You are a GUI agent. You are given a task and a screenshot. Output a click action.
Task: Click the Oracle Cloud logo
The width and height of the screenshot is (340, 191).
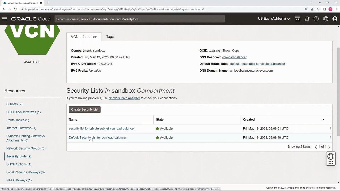(x=31, y=19)
